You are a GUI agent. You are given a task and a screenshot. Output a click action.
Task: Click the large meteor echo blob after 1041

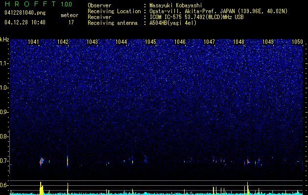point(42,161)
